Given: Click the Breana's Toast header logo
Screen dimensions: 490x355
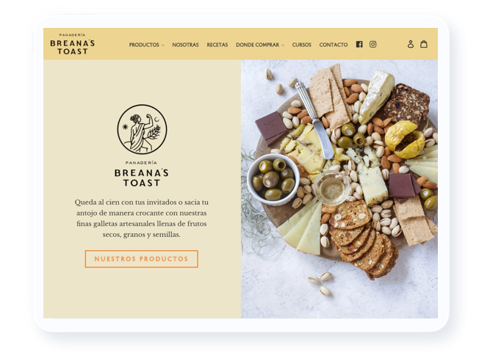Looking at the screenshot, I should [72, 44].
